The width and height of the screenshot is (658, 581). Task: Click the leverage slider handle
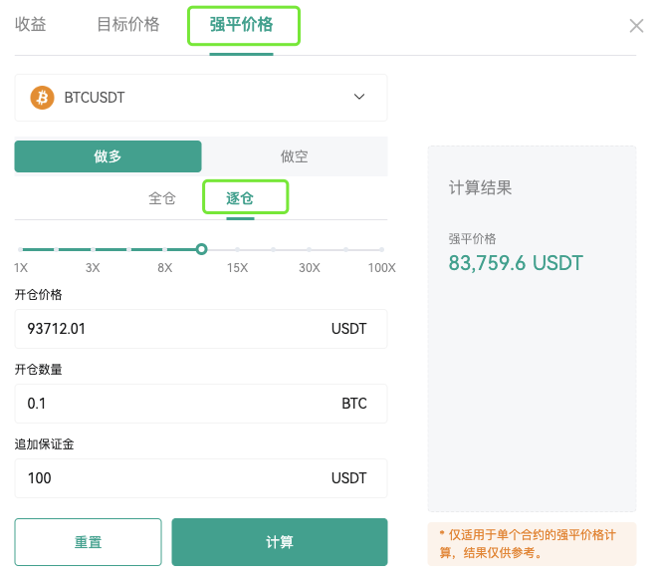click(201, 249)
